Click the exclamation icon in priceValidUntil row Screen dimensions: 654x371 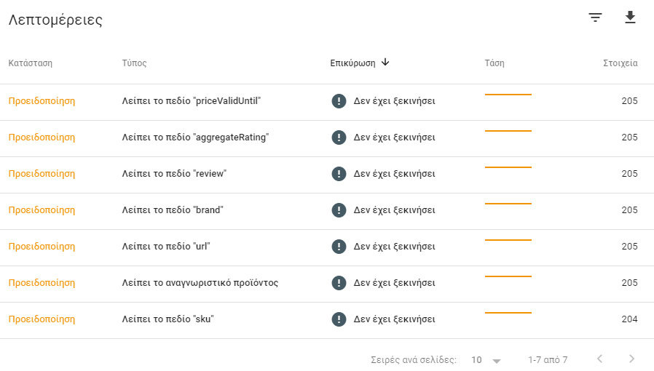click(339, 101)
